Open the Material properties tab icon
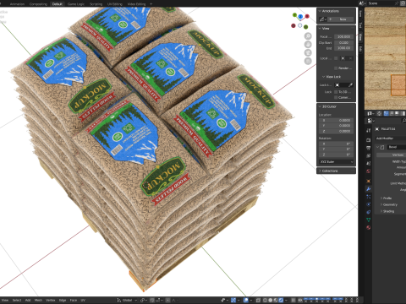Image resolution: width=406 pixels, height=304 pixels. pyautogui.click(x=369, y=227)
